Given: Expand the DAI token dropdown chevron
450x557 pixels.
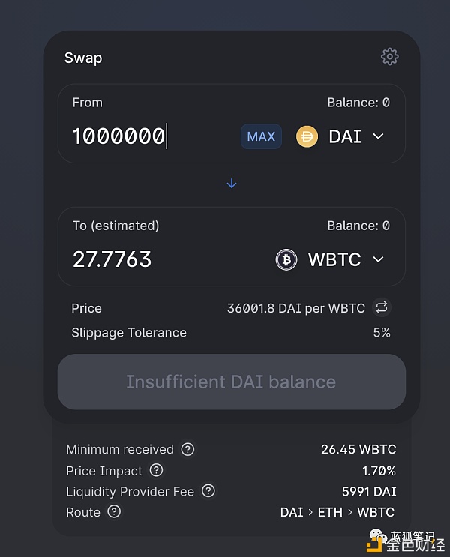Looking at the screenshot, I should (378, 136).
